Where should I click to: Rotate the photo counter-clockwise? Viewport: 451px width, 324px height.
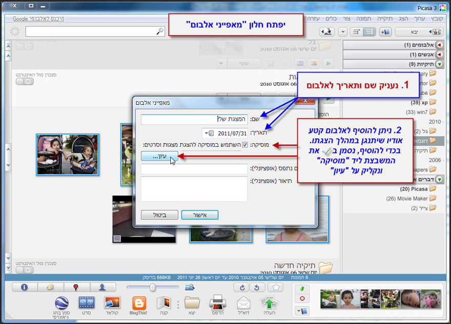point(257,287)
